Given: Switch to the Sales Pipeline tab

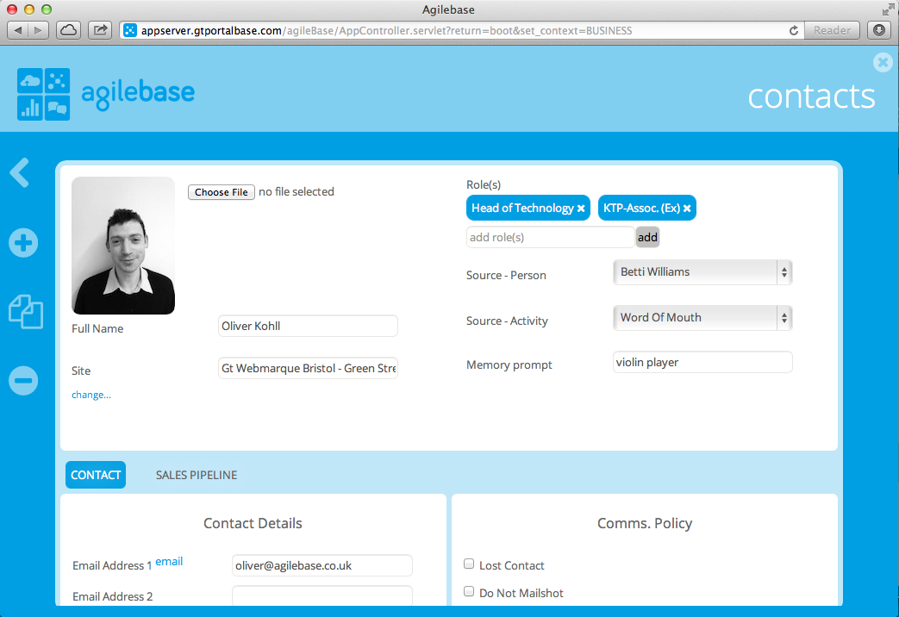Looking at the screenshot, I should coord(196,475).
